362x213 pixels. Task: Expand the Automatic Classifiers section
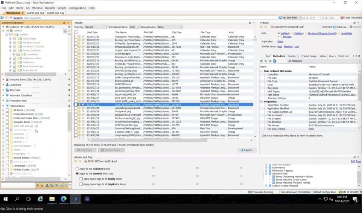(x=3, y=95)
